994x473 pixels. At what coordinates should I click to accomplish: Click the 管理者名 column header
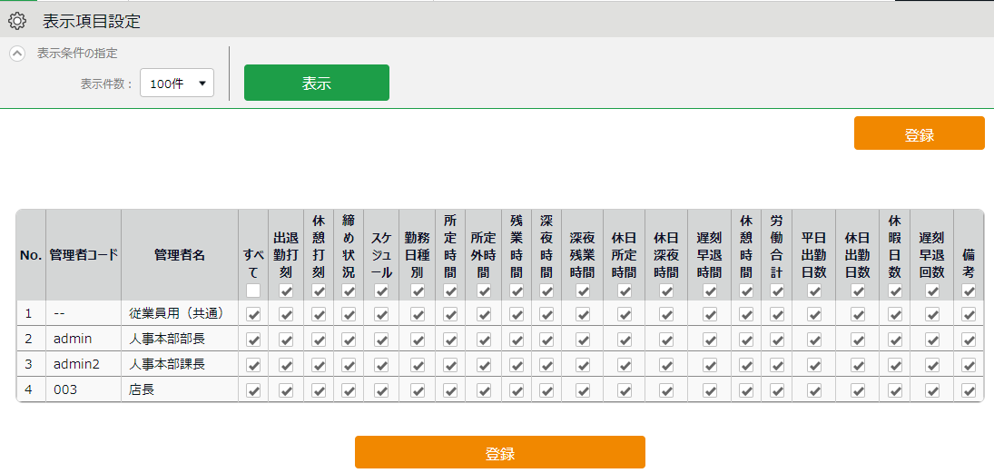(180, 255)
